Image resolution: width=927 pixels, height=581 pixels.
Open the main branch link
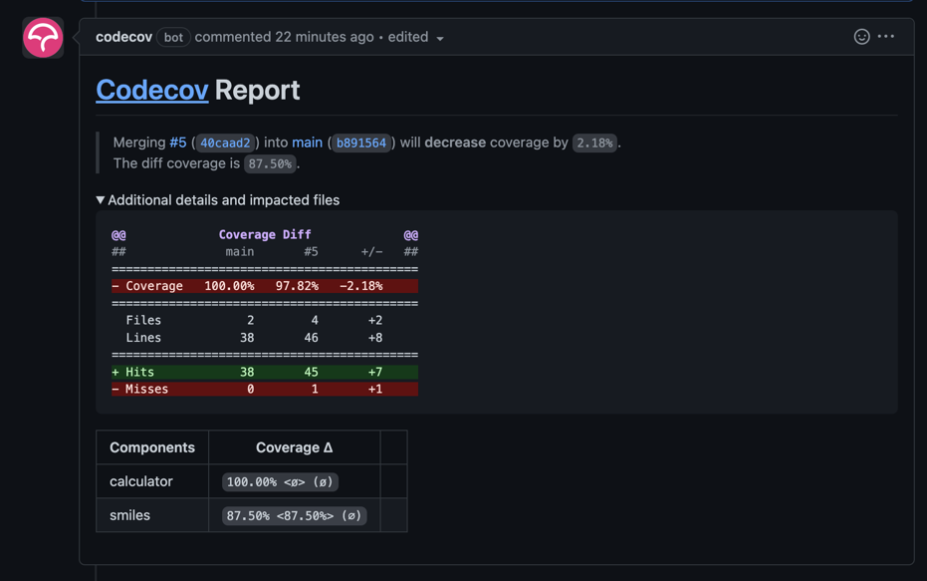[308, 143]
